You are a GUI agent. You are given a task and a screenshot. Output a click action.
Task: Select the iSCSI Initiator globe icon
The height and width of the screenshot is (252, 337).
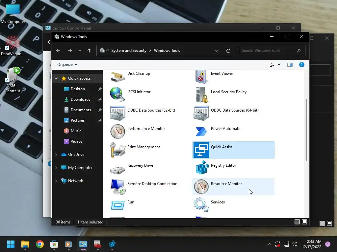tap(117, 94)
